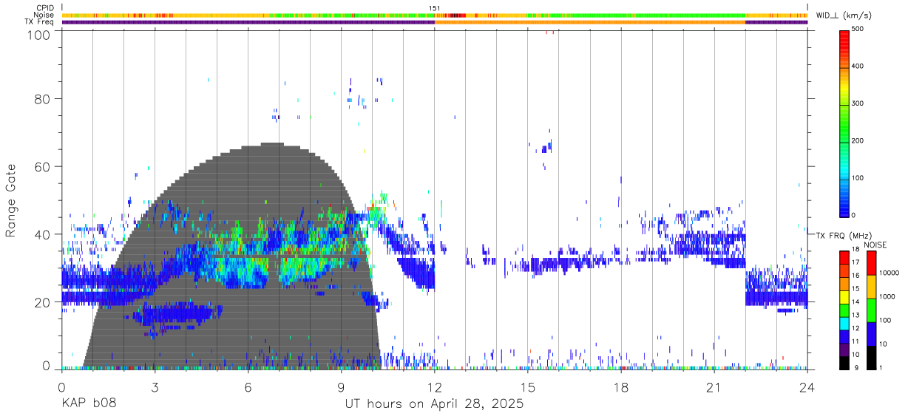The height and width of the screenshot is (419, 908).
Task: Click the 18 label on TX FRQ legend
Action: [x=855, y=250]
